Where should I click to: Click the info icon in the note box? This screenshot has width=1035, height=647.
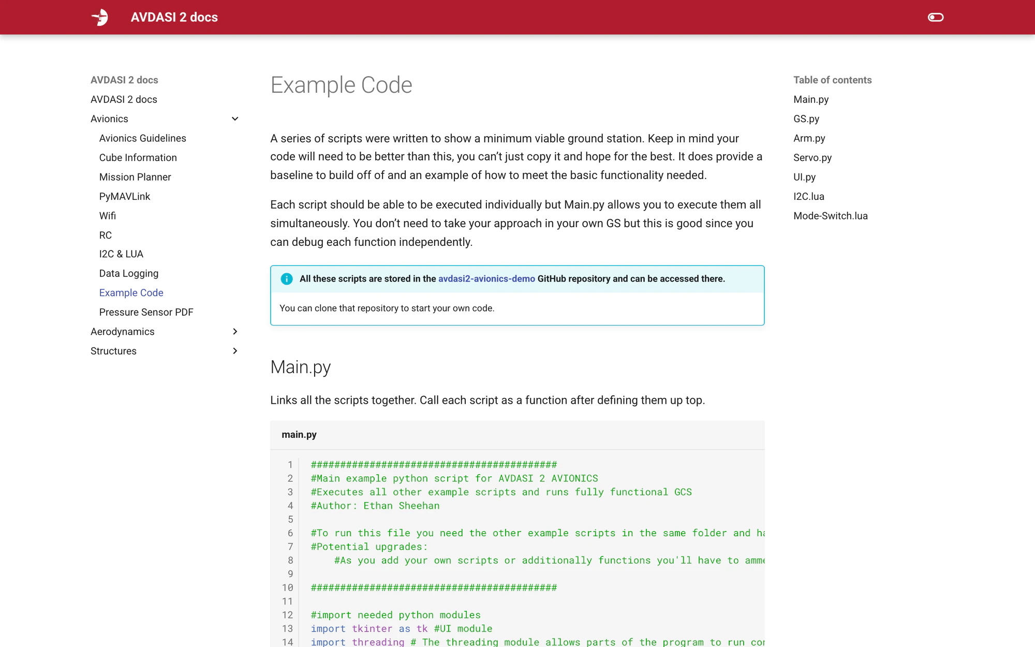286,279
